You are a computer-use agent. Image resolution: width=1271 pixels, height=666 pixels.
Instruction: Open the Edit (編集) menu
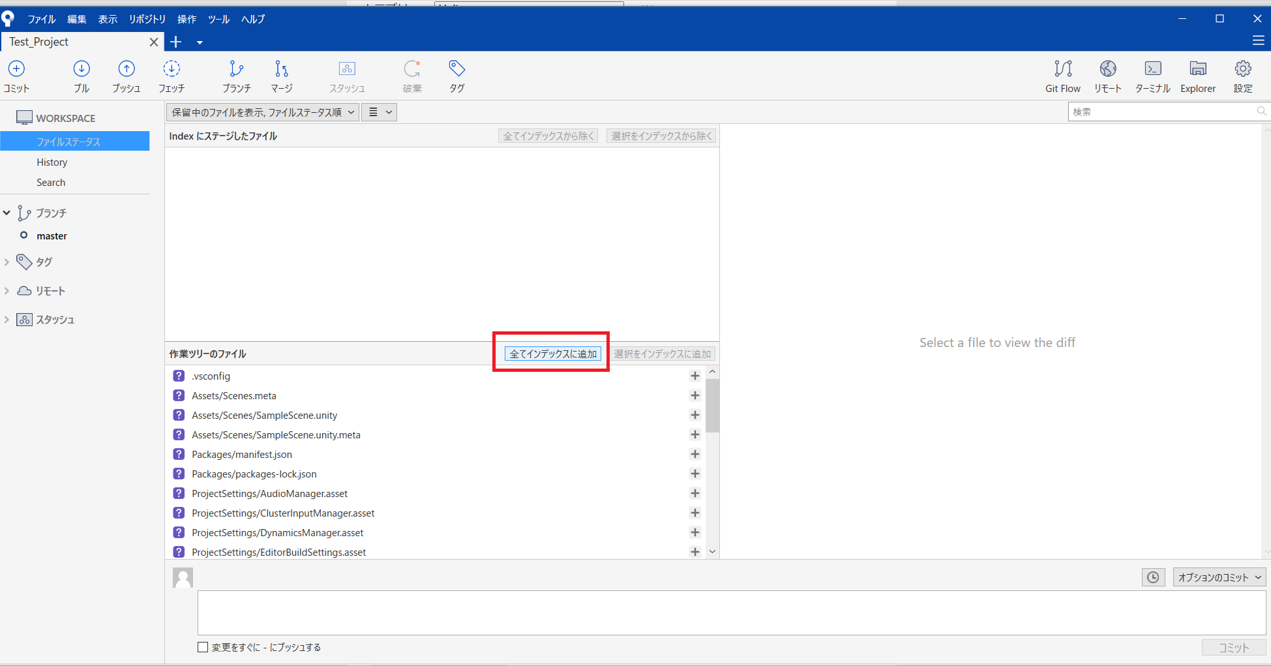coord(77,19)
